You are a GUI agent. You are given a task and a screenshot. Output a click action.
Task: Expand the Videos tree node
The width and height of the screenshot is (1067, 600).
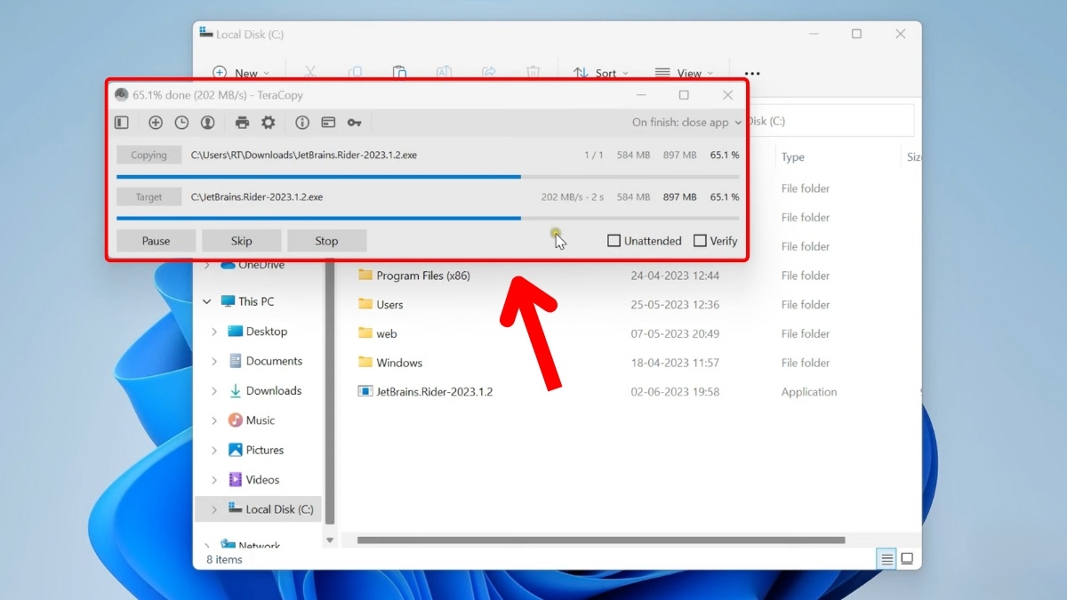pos(214,480)
